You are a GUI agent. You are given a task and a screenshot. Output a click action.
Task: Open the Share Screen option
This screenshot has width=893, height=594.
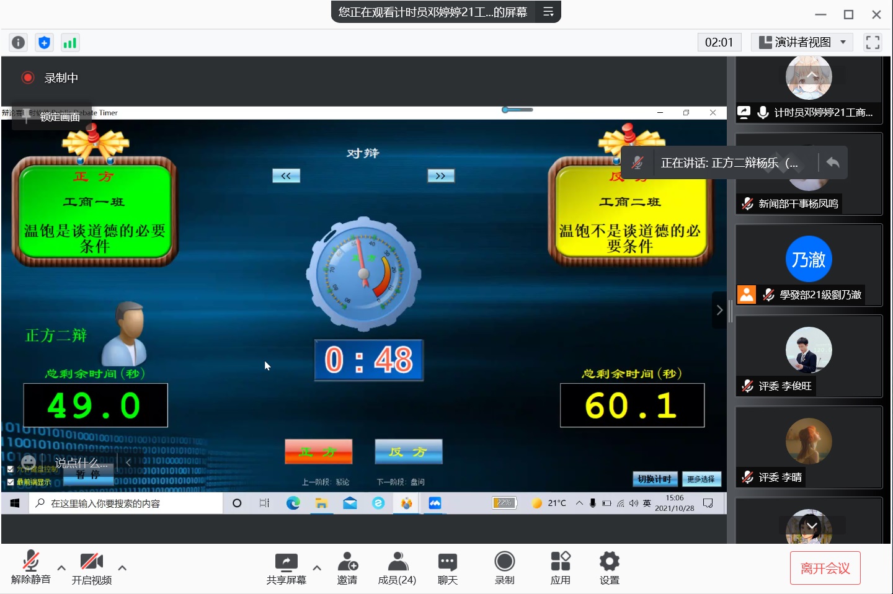[x=286, y=569]
